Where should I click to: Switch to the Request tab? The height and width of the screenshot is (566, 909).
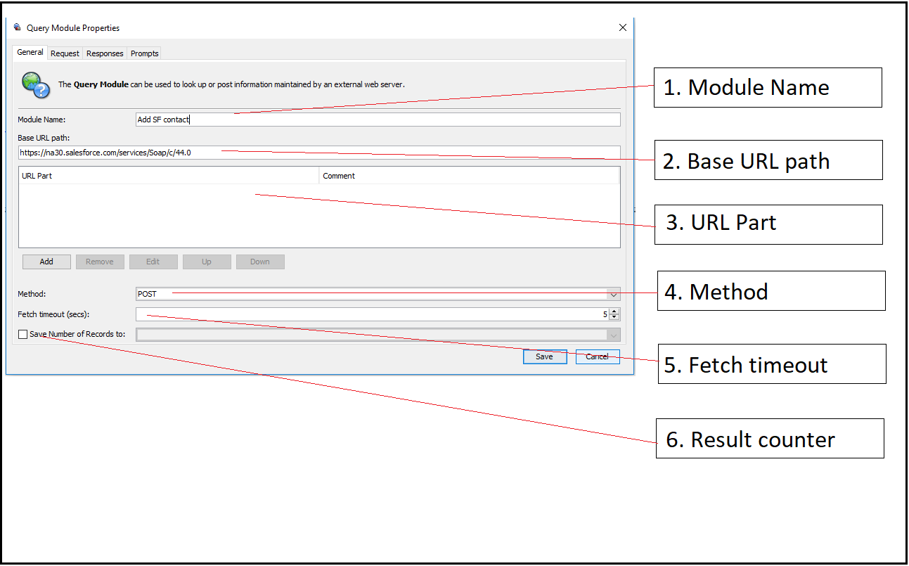65,53
